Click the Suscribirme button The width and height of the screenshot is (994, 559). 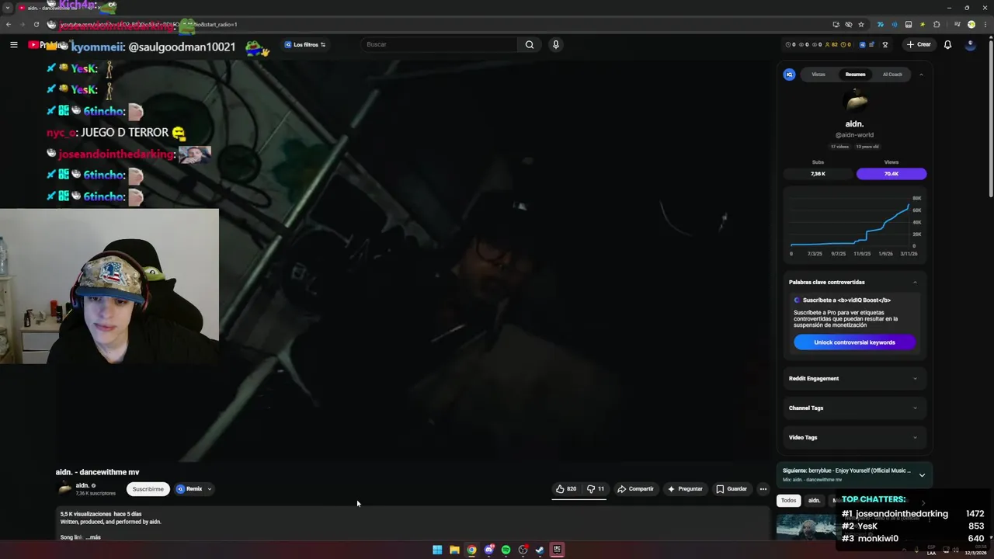tap(148, 489)
